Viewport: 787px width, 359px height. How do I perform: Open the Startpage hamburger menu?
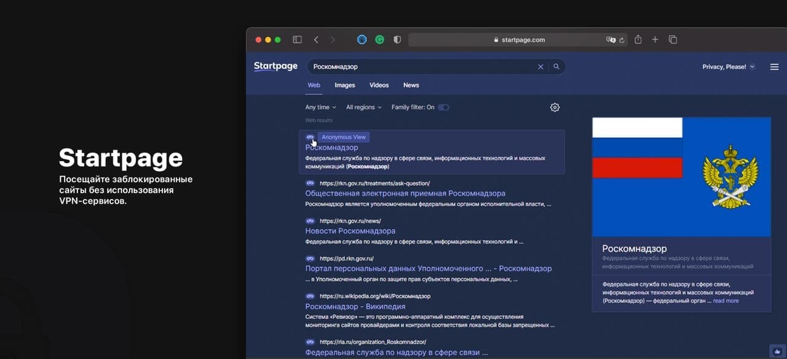point(774,66)
